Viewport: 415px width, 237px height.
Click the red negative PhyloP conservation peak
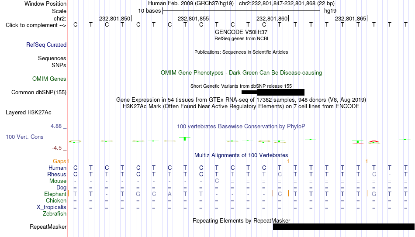[x=373, y=142]
